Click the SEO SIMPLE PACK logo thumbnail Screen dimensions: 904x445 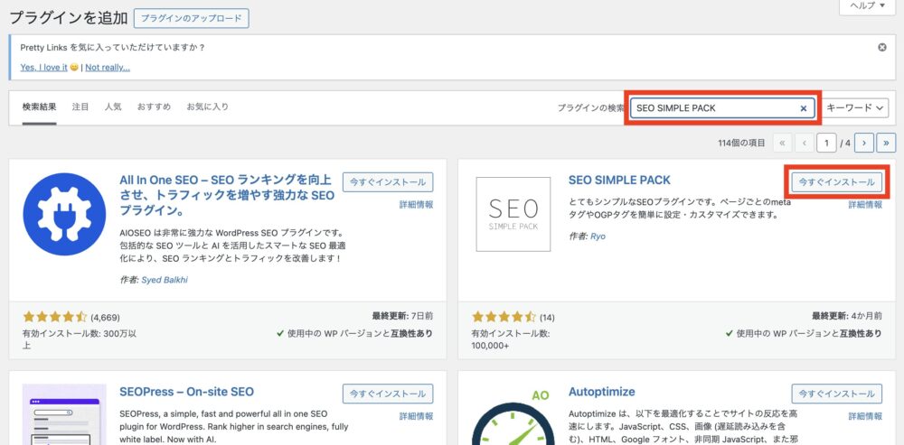tap(513, 214)
